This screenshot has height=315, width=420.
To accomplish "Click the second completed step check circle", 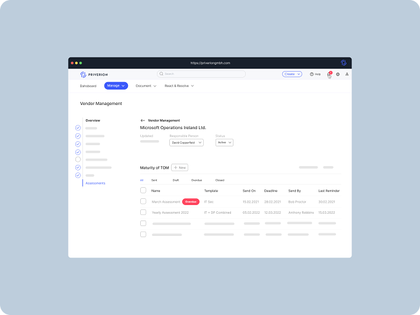I will 78,136.
